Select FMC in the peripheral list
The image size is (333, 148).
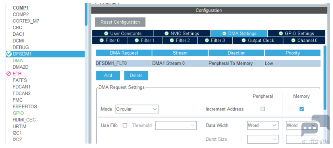(x=17, y=100)
